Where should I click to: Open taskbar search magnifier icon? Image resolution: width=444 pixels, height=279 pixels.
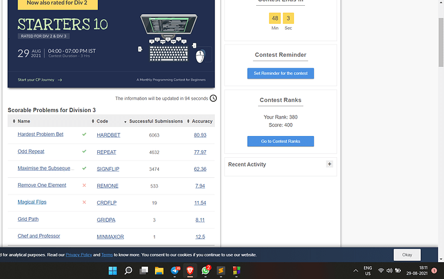pos(128,271)
